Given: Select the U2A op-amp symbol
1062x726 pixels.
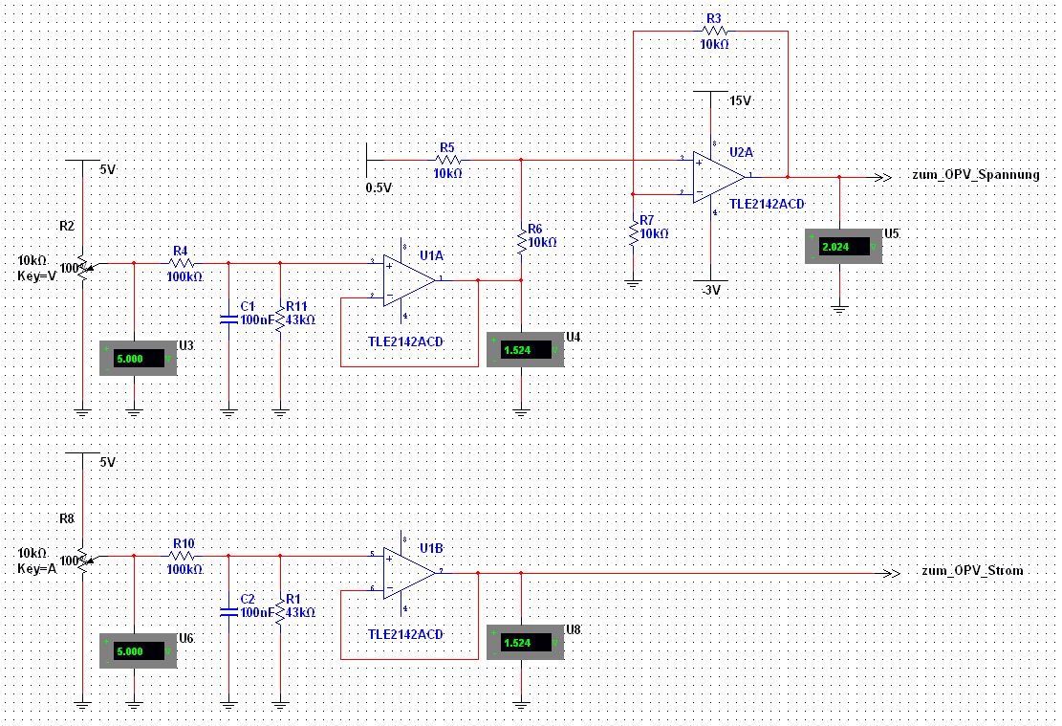Looking at the screenshot, I should pos(719,177).
